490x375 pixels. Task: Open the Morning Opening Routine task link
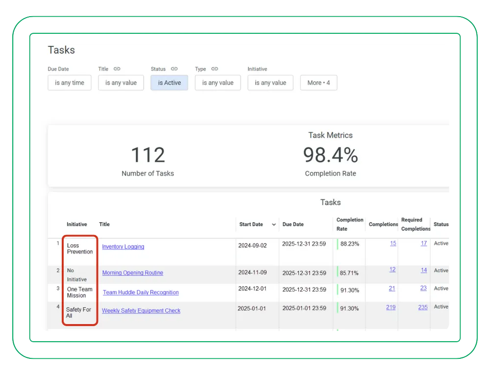click(133, 273)
